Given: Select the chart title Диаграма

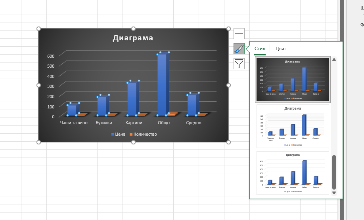Looking at the screenshot, I should (x=133, y=38).
